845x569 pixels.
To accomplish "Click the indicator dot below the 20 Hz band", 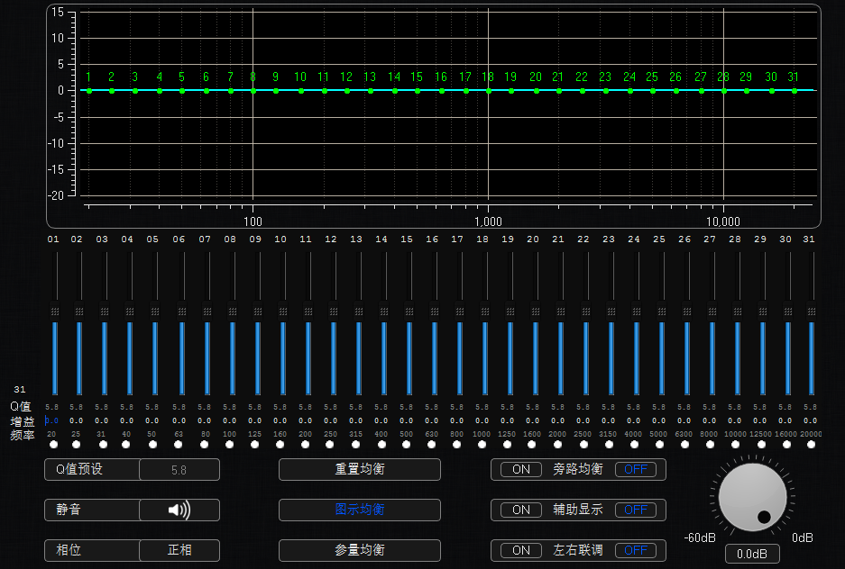I will pyautogui.click(x=53, y=443).
